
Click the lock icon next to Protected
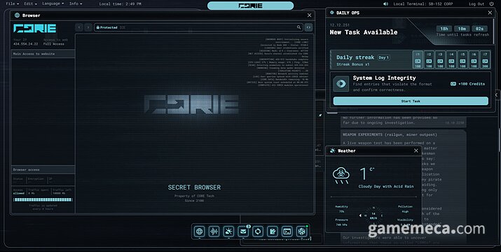(98, 27)
